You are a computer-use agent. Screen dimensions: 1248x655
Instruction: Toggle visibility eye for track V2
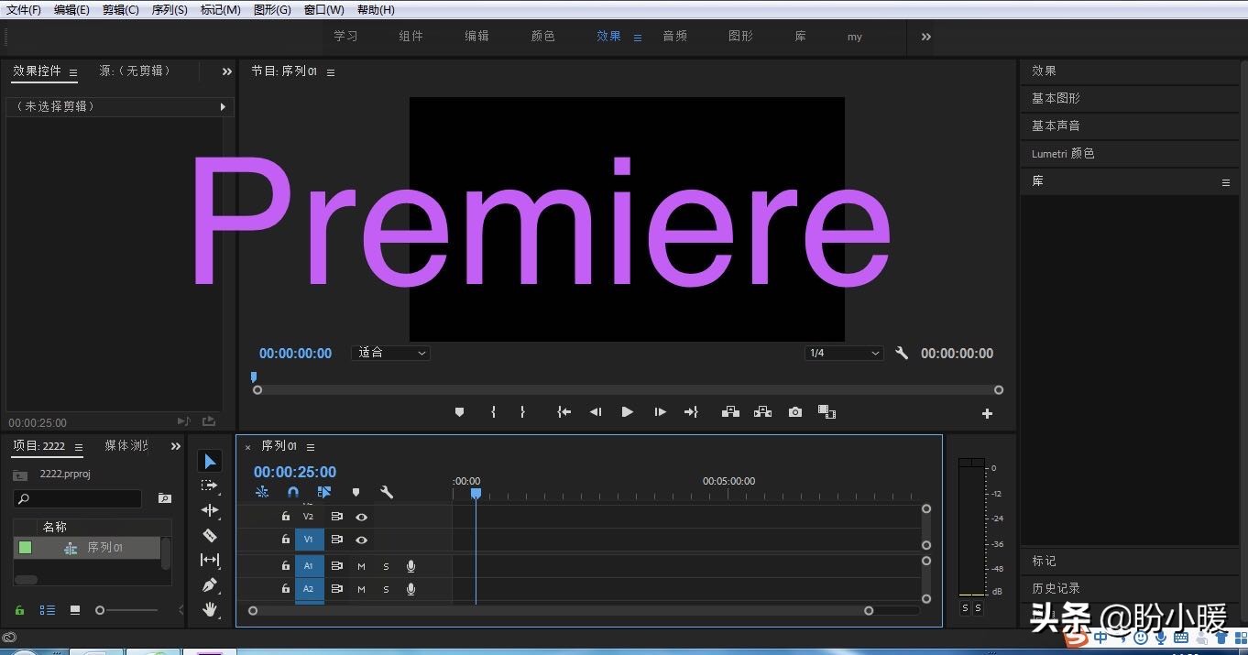pos(362,517)
